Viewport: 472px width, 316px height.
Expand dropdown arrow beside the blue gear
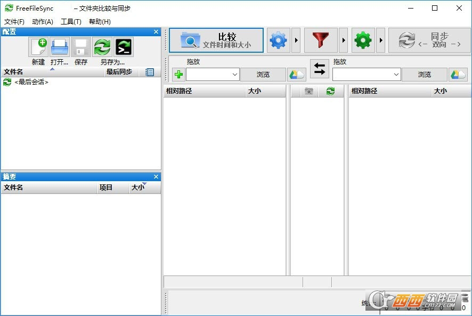[297, 40]
